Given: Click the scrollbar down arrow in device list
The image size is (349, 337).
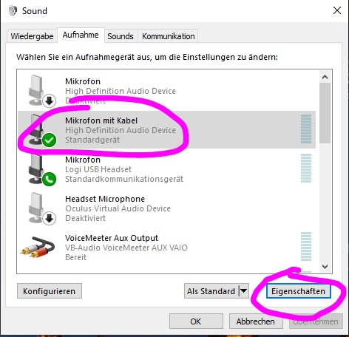Looking at the screenshot, I should coord(325,267).
